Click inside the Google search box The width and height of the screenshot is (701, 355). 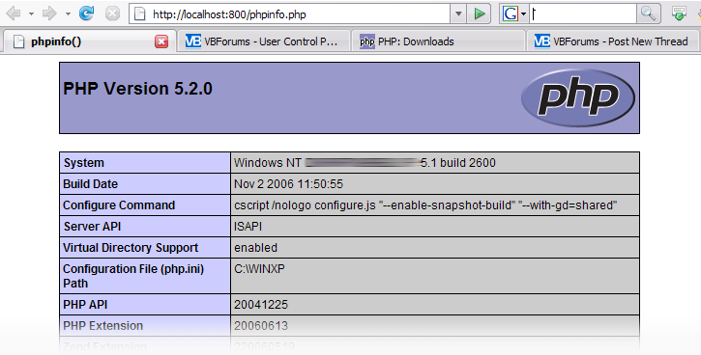tap(583, 14)
